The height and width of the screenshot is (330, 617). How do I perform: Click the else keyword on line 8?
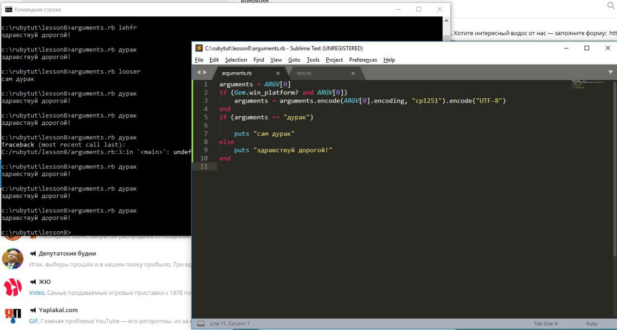coord(227,142)
